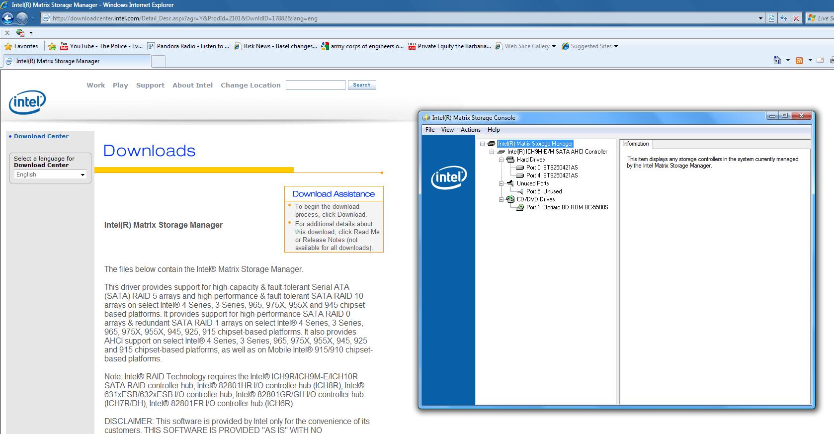Click the Google Translate toolbar icon
This screenshot has height=434, width=834.
[20, 33]
